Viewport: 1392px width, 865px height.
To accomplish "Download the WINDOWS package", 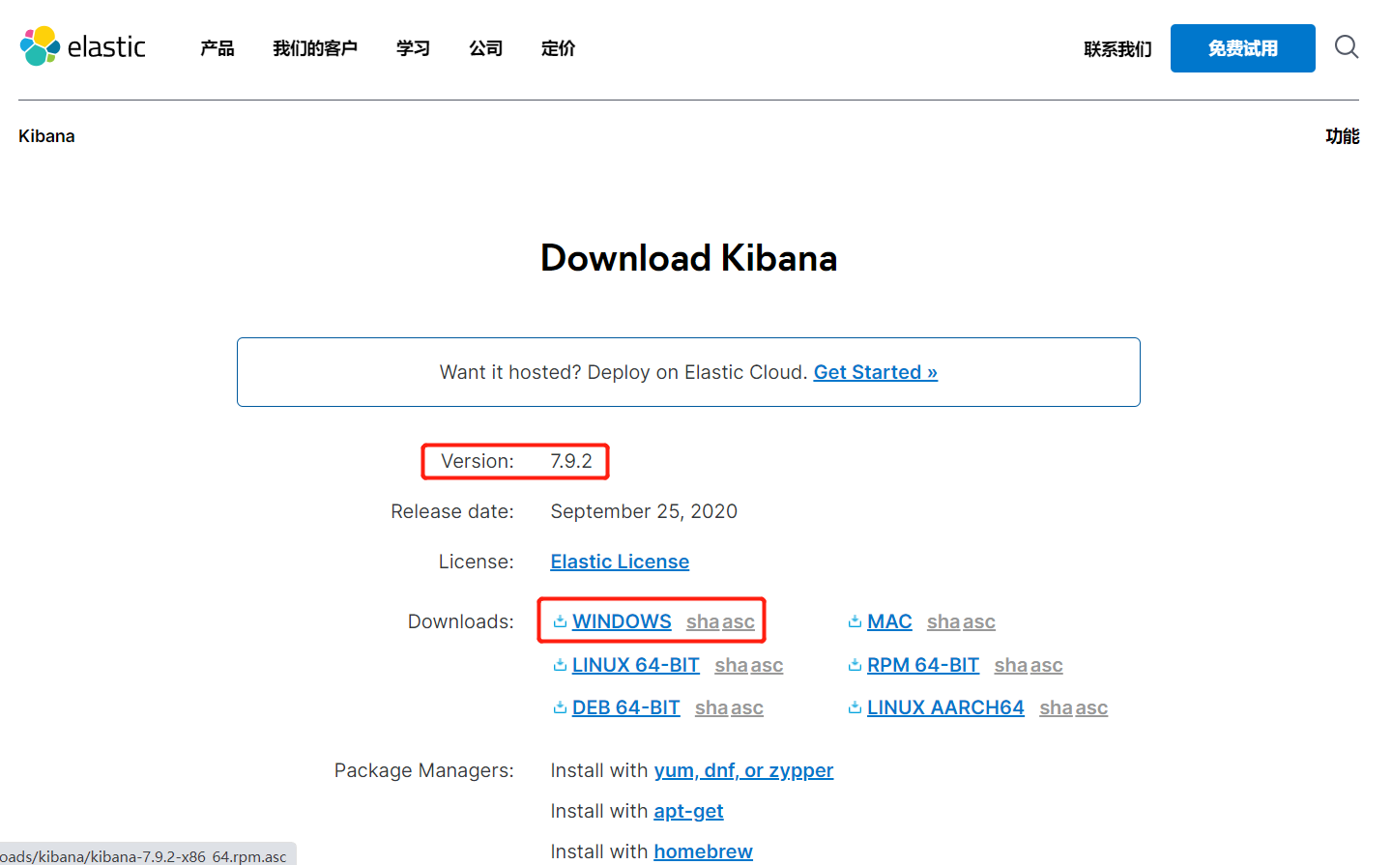I will [x=622, y=621].
